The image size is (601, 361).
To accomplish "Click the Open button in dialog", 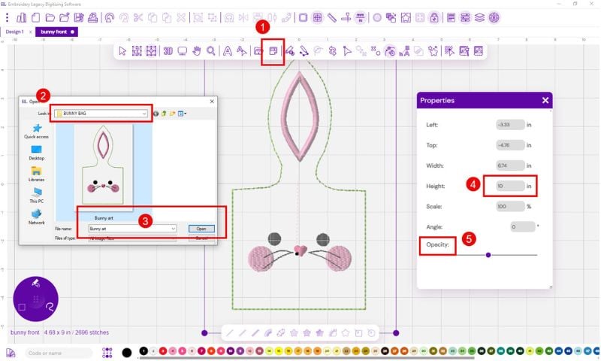I will [201, 229].
